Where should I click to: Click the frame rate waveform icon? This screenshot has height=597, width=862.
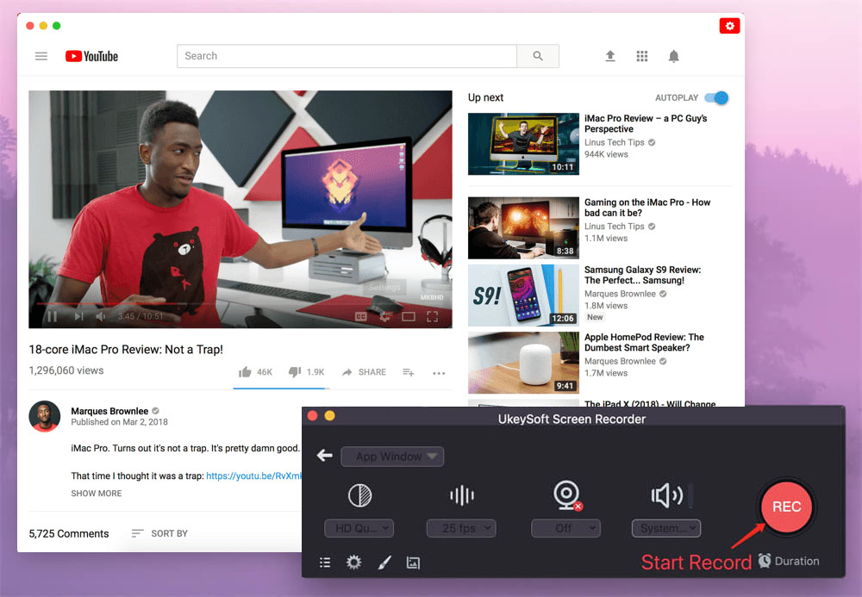tap(462, 495)
